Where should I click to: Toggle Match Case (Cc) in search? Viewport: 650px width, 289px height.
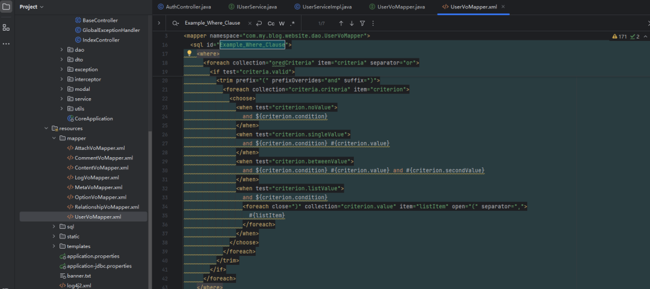point(271,23)
